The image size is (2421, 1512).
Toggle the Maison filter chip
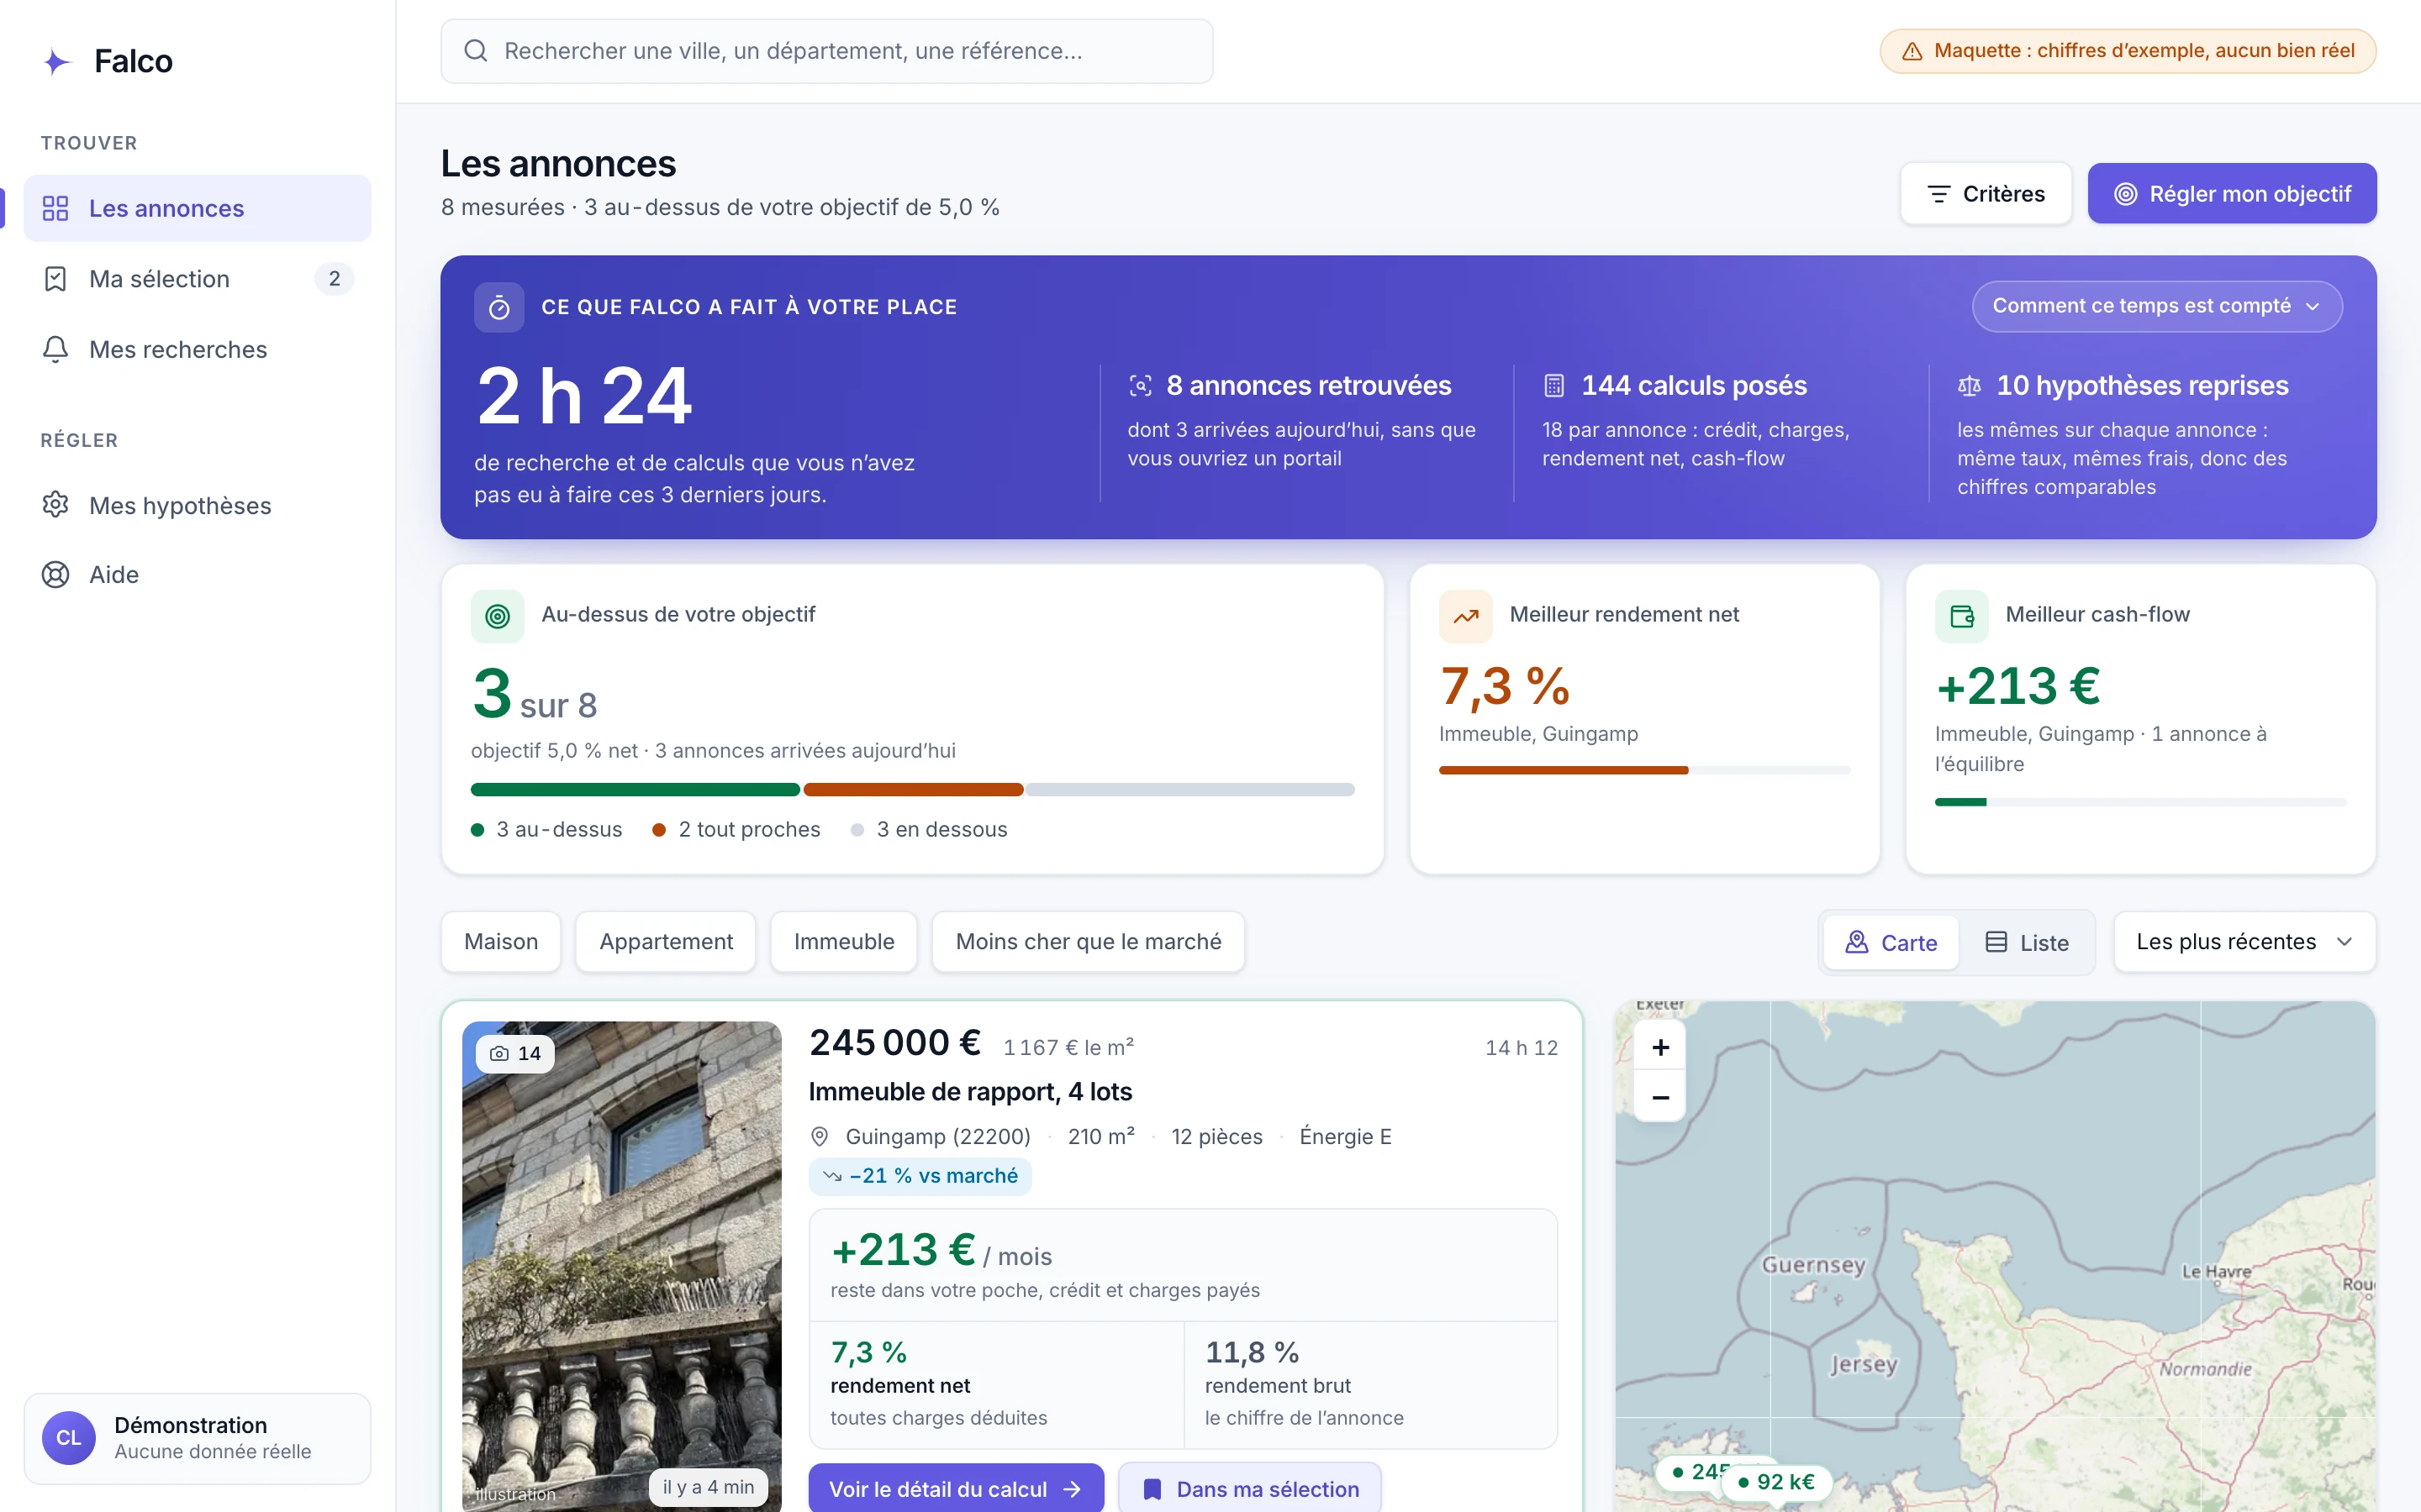tap(501, 942)
